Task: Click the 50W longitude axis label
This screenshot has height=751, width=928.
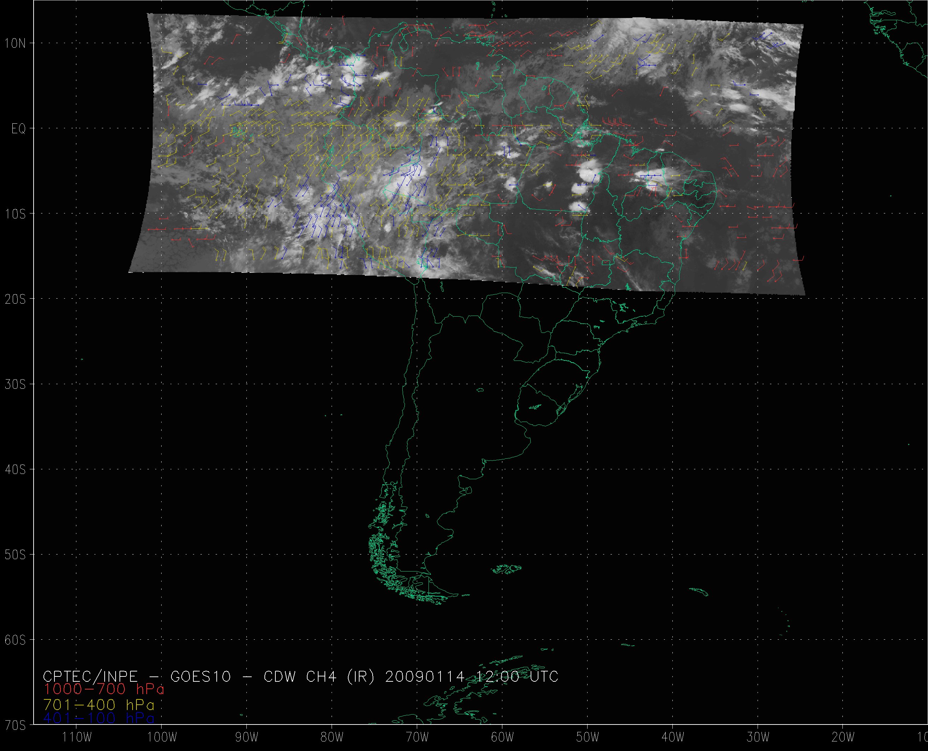Action: (x=588, y=738)
